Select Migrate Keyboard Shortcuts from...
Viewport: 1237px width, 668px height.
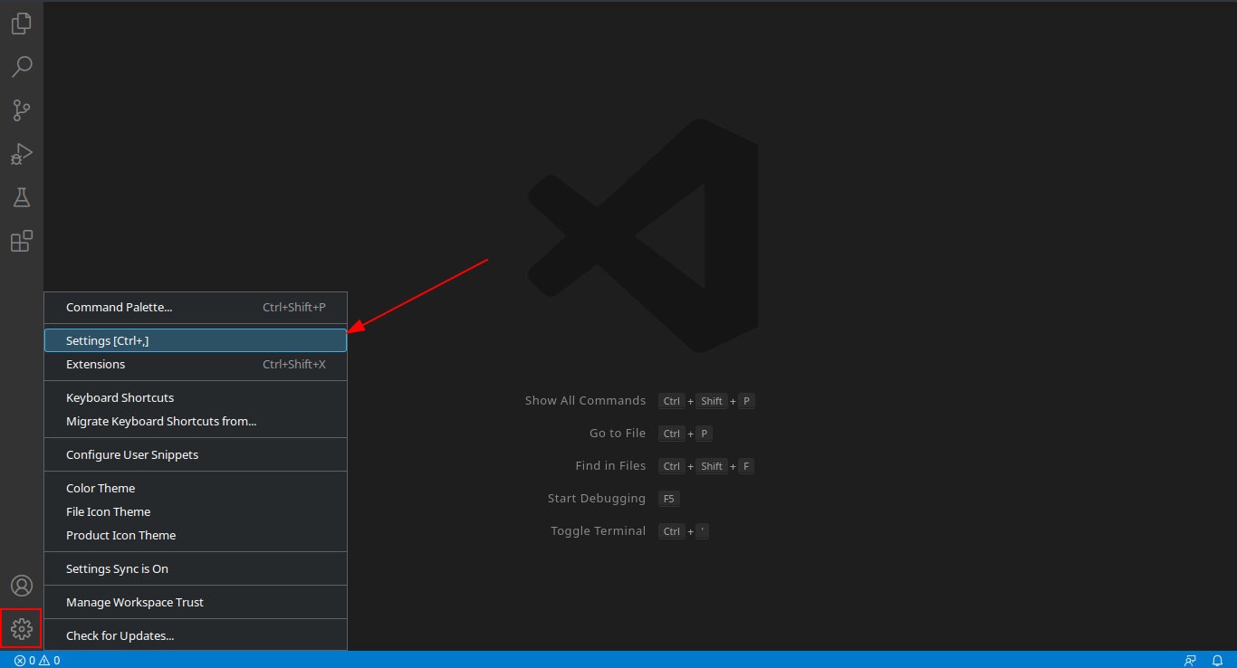(x=196, y=421)
